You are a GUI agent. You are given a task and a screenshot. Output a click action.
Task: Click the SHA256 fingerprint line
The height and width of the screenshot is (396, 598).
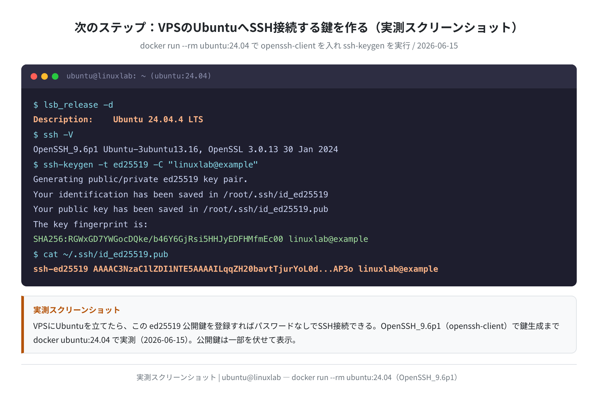click(x=201, y=239)
